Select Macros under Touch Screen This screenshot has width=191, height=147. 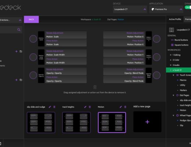[183, 80]
